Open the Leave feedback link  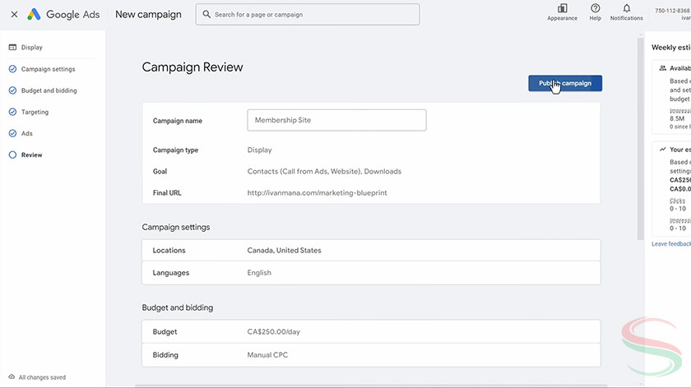click(670, 244)
